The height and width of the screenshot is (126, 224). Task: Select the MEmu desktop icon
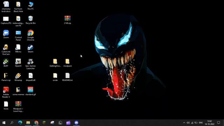pos(18,47)
